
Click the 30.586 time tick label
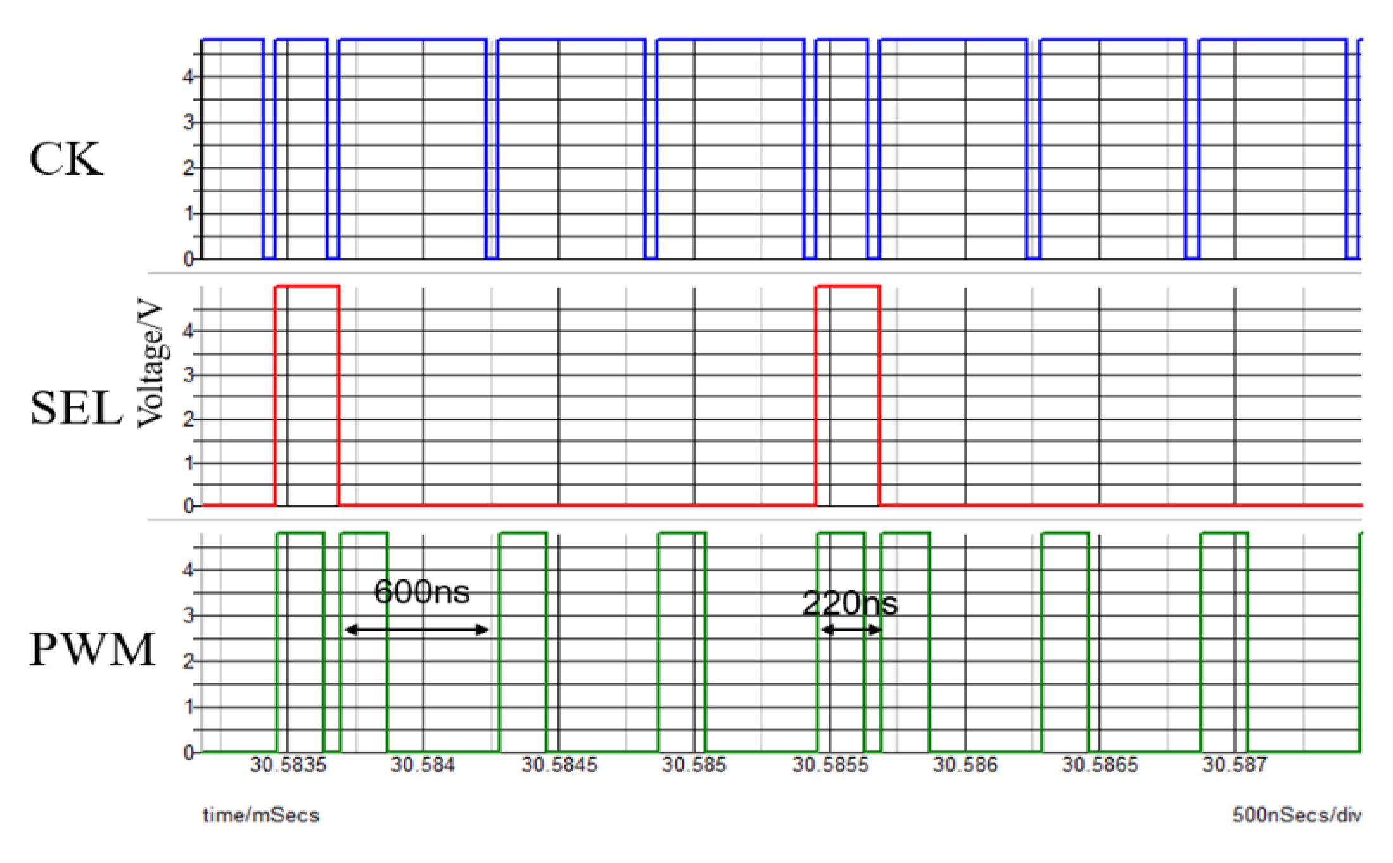coord(965,765)
